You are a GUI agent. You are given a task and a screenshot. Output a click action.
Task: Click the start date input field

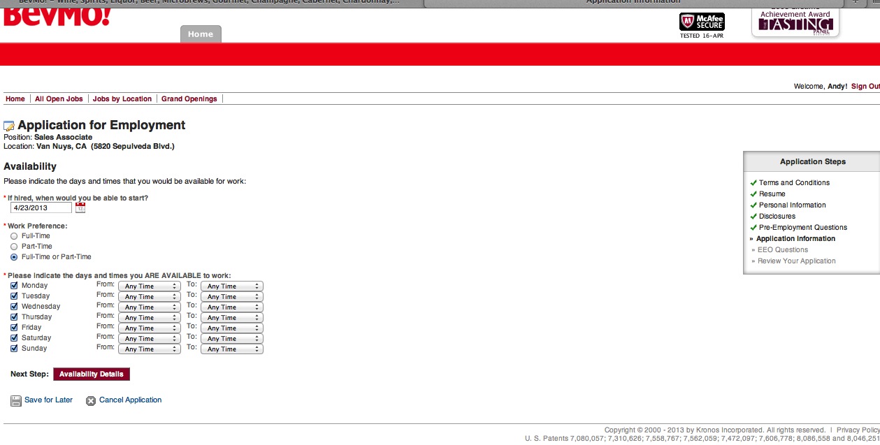(x=41, y=207)
